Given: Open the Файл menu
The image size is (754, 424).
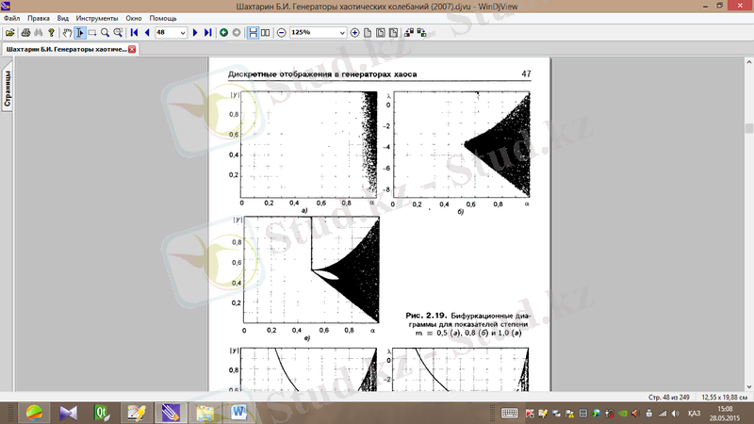Looking at the screenshot, I should click(x=11, y=19).
